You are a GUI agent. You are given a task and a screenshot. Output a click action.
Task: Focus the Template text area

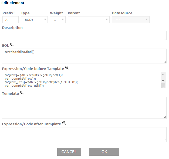(84, 107)
